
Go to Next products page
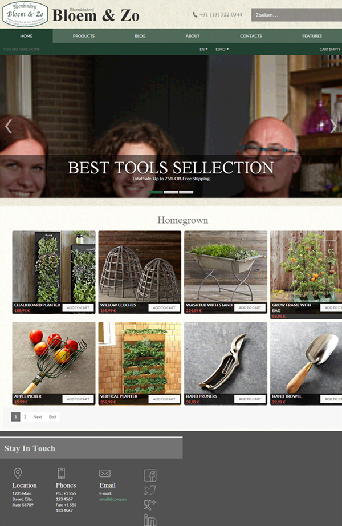tap(38, 417)
